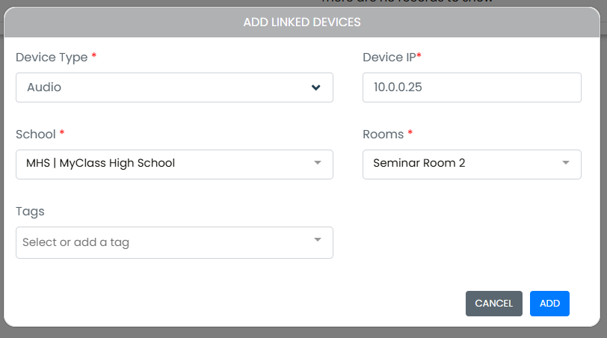Click the red asterisk beside Device Type

(x=94, y=57)
